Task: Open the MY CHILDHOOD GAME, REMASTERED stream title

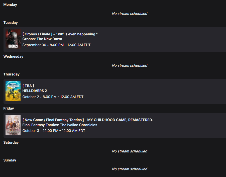Action: 87,120
